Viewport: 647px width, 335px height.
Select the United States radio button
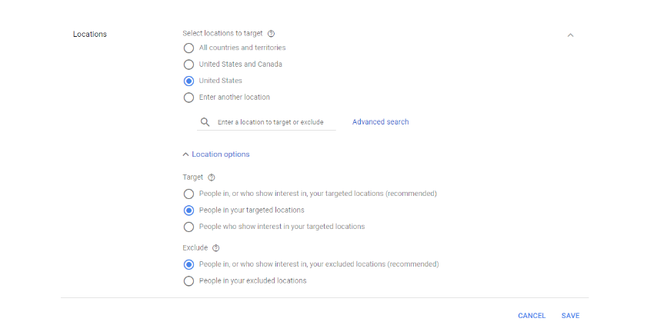(188, 81)
